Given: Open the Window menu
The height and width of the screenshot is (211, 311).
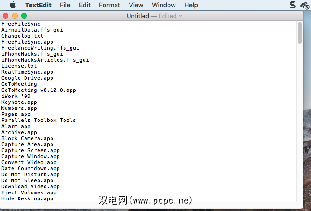Looking at the screenshot, I should tap(164, 5).
